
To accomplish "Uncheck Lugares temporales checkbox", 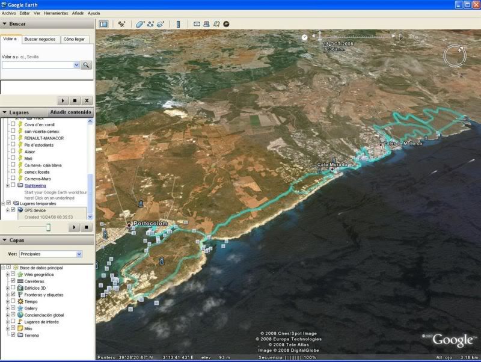I will tap(8, 203).
